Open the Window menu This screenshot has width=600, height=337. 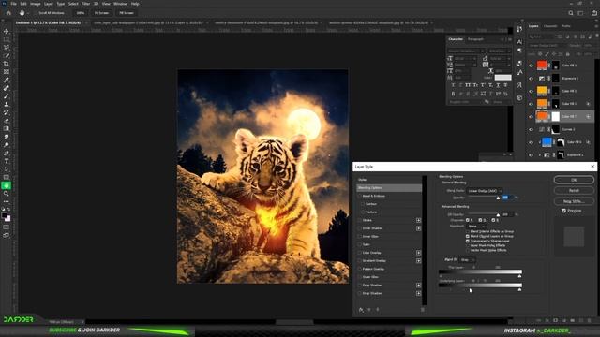[120, 4]
